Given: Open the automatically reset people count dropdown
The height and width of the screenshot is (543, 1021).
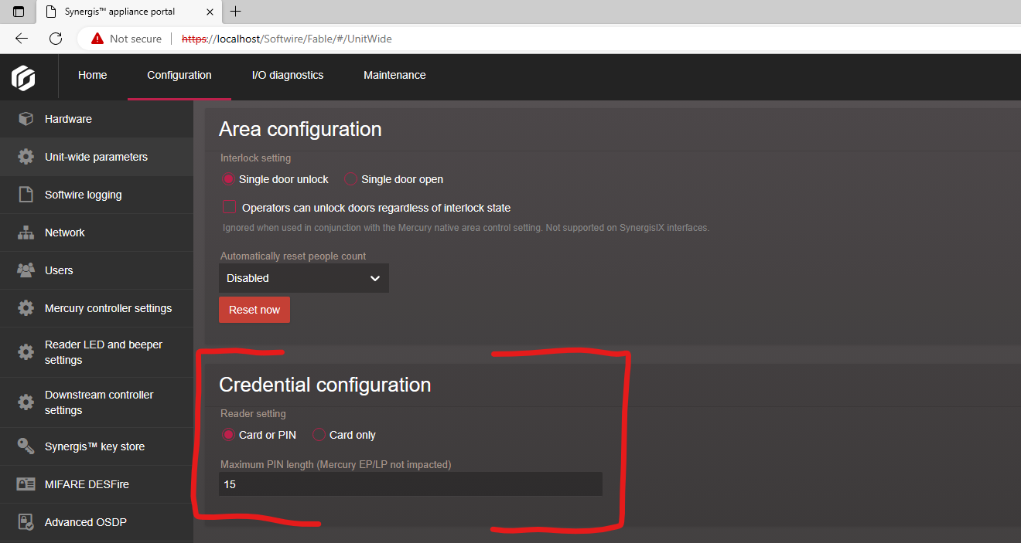Looking at the screenshot, I should coord(303,278).
